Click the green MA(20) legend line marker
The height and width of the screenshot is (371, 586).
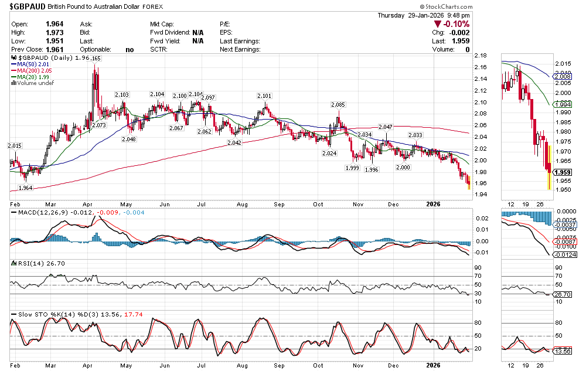pyautogui.click(x=14, y=77)
